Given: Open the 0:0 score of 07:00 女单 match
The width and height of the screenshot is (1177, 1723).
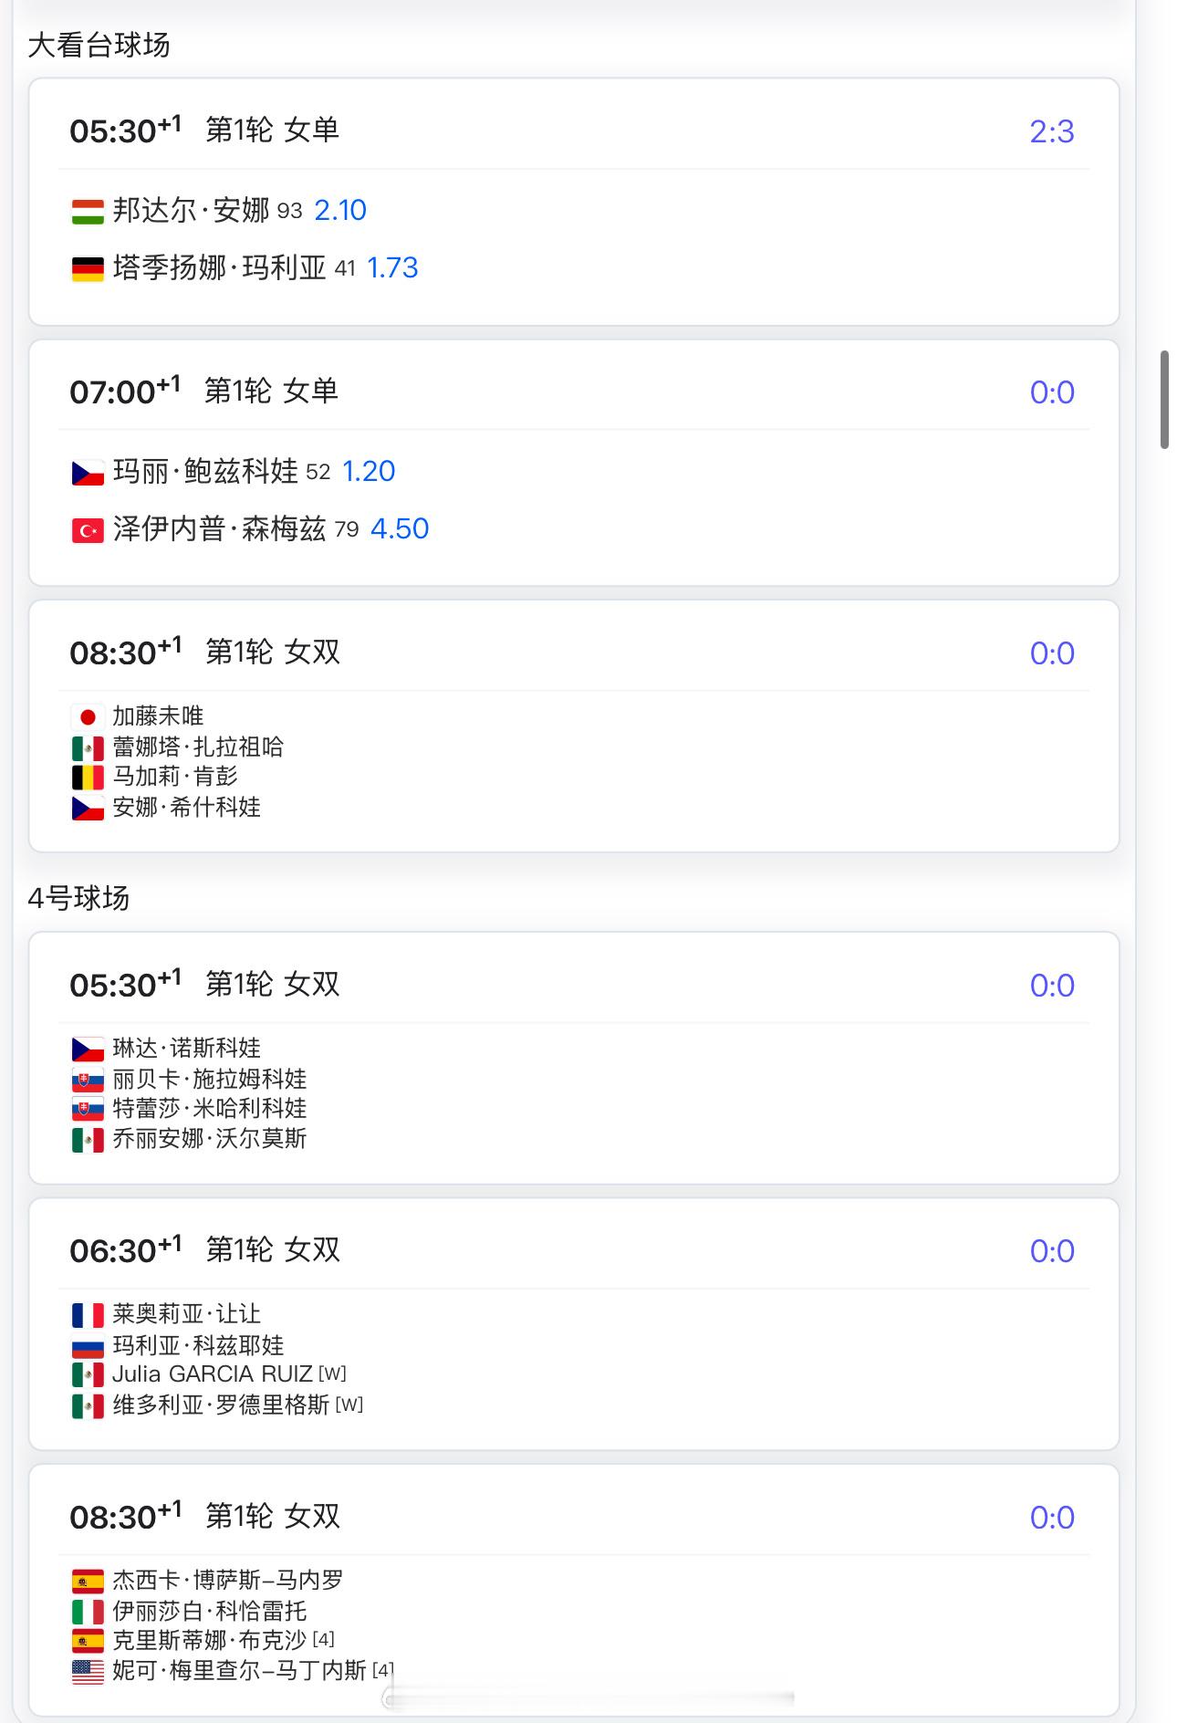Looking at the screenshot, I should click(1052, 392).
